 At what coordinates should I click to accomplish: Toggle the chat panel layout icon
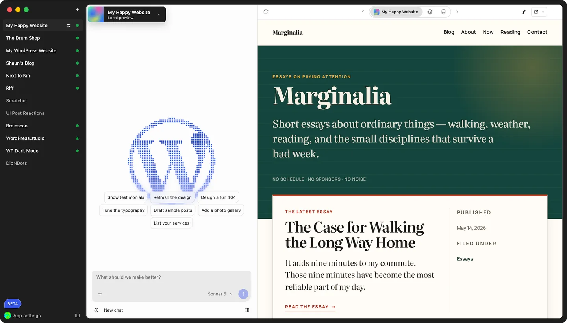247,310
